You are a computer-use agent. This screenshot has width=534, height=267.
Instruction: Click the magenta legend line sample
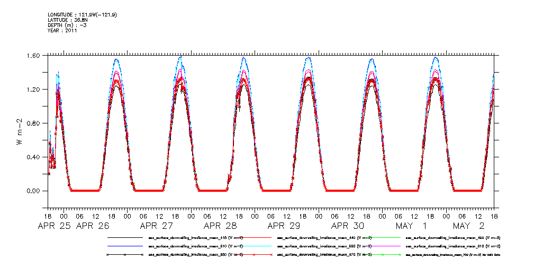pyautogui.click(x=383, y=246)
